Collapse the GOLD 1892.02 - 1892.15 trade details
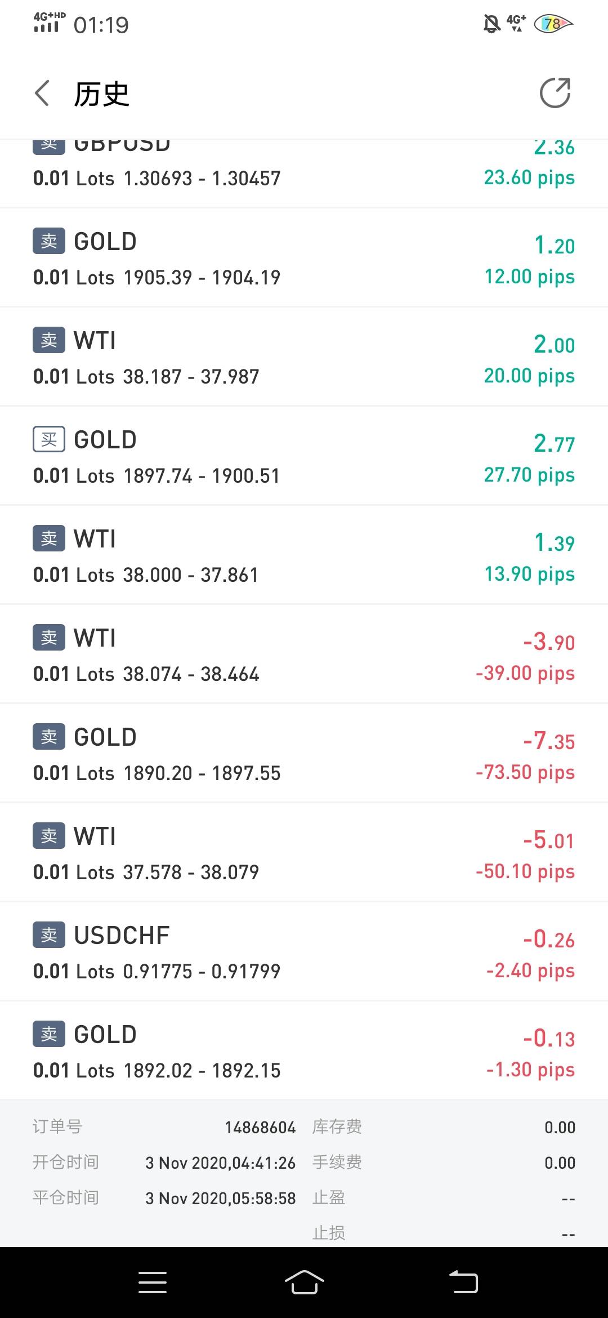 (304, 1051)
